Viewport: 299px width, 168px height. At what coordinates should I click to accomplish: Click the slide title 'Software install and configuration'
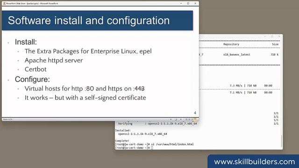89,21
